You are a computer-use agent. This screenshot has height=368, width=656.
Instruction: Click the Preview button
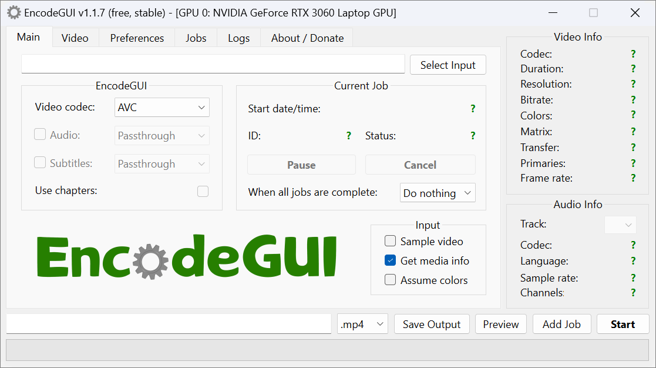pyautogui.click(x=501, y=324)
